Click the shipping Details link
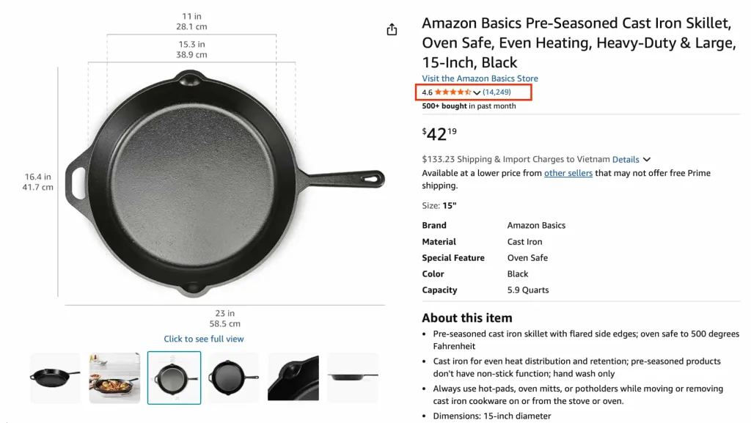Image resolution: width=751 pixels, height=423 pixels. pos(626,159)
